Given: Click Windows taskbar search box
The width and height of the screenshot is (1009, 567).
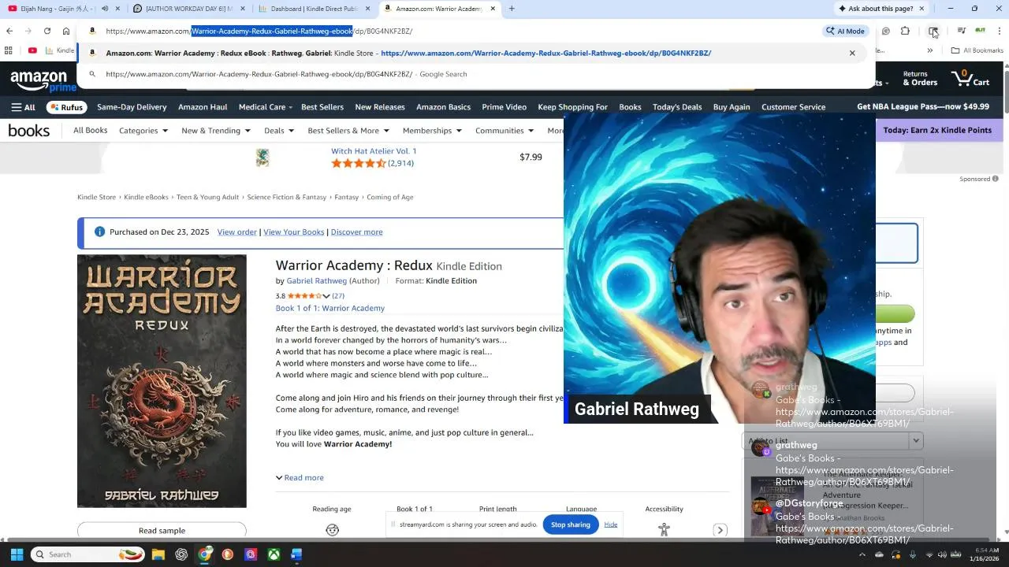Looking at the screenshot, I should click(89, 554).
